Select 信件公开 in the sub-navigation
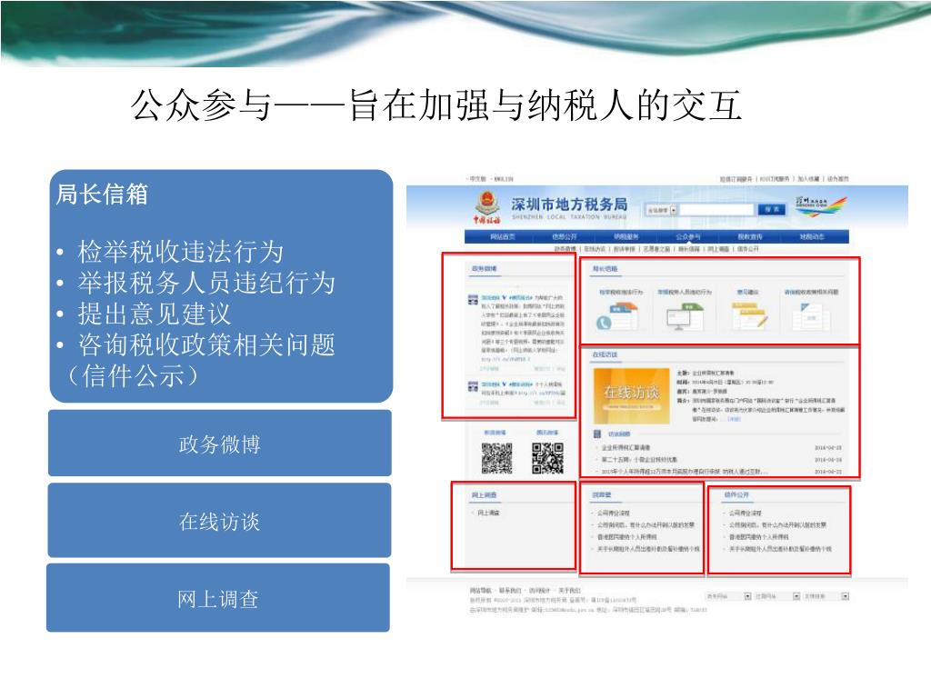931x698 pixels. point(748,249)
